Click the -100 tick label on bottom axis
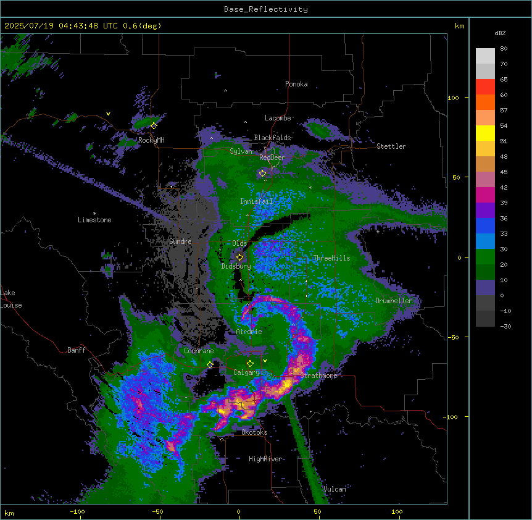The height and width of the screenshot is (520, 532). (x=77, y=512)
